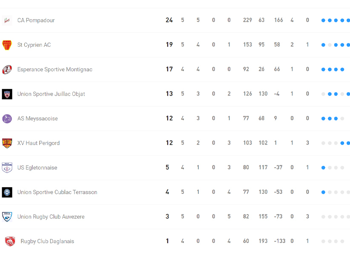
Task: Click the CA Pompadour club logo
Action: [7, 20]
